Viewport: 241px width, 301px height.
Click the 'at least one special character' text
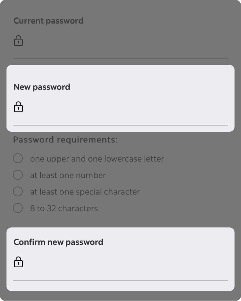85,192
